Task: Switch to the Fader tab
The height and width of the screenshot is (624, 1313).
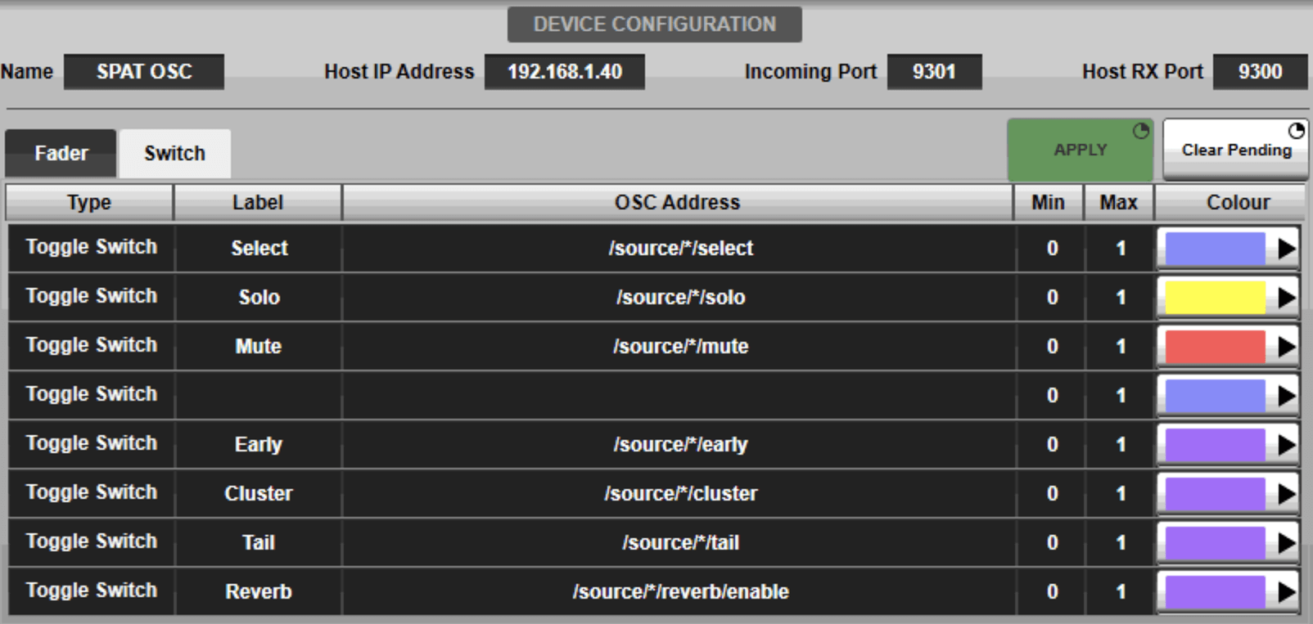Action: [61, 154]
